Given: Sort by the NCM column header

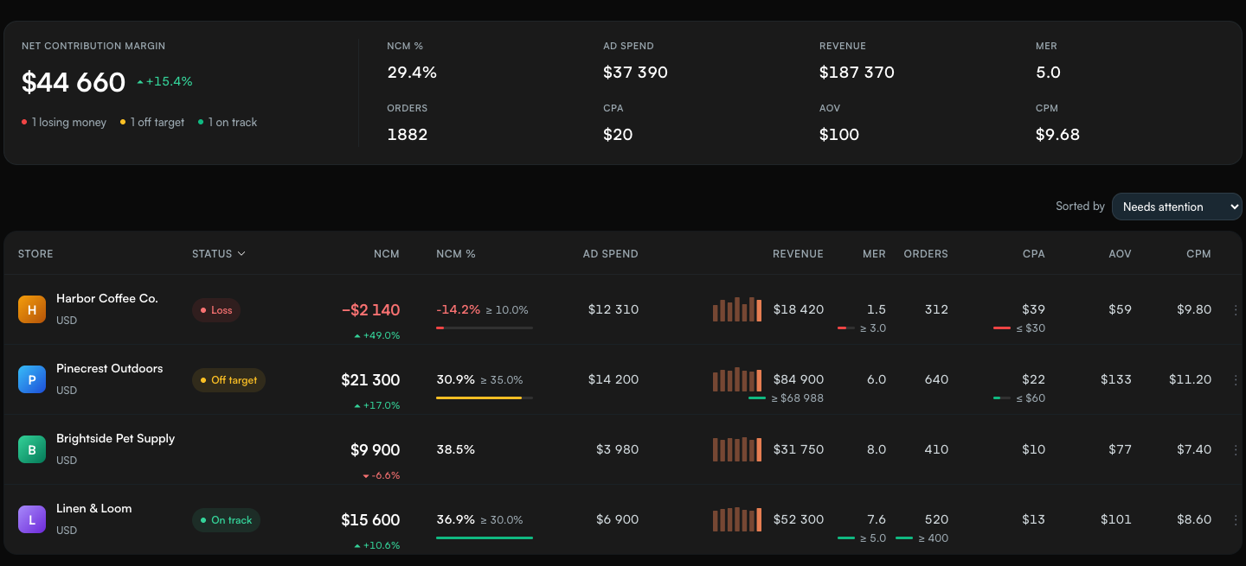Looking at the screenshot, I should point(387,254).
